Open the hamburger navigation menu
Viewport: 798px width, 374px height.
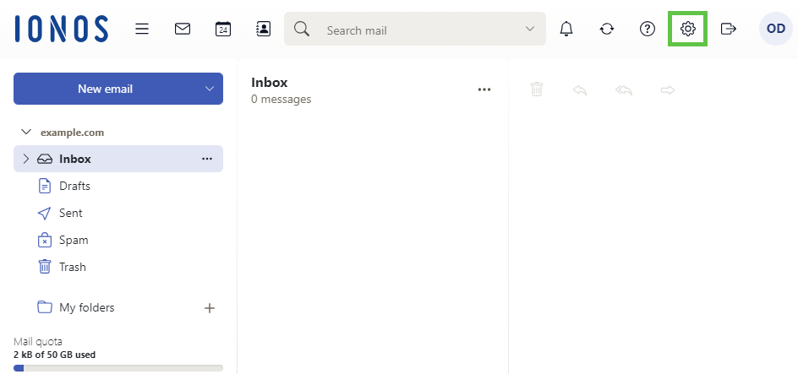pyautogui.click(x=142, y=29)
